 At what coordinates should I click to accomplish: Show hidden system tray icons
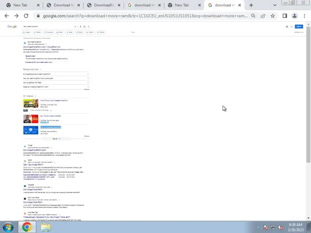(258, 227)
